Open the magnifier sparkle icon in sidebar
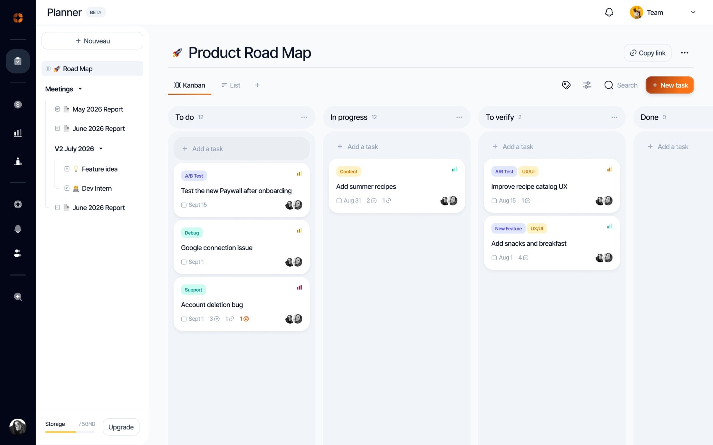 click(x=18, y=297)
